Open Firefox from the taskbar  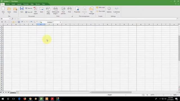(x=25, y=99)
